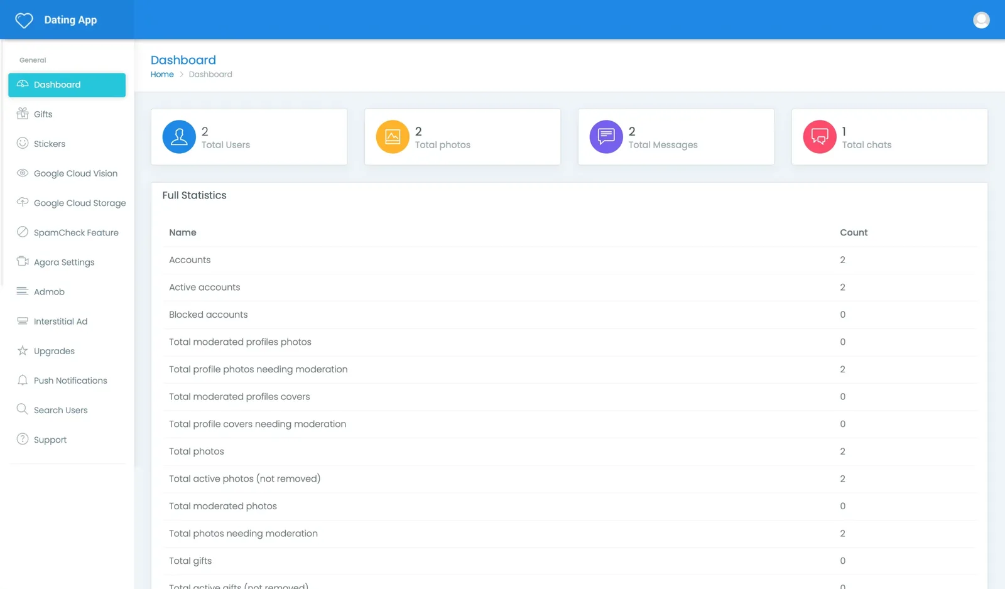This screenshot has height=589, width=1005.
Task: Click the purple Total Messages icon
Action: point(606,137)
